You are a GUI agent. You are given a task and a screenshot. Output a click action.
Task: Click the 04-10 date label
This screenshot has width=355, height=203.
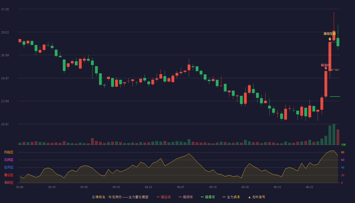point(116,187)
